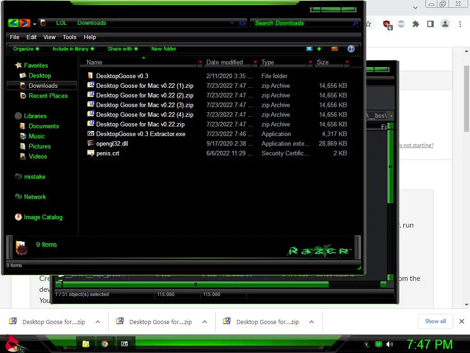Open Include in library dropdown
The height and width of the screenshot is (353, 470).
point(73,49)
